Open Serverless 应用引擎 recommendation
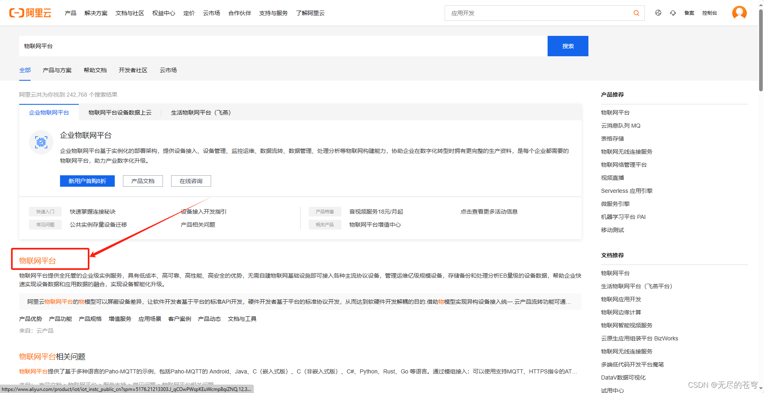 [627, 191]
